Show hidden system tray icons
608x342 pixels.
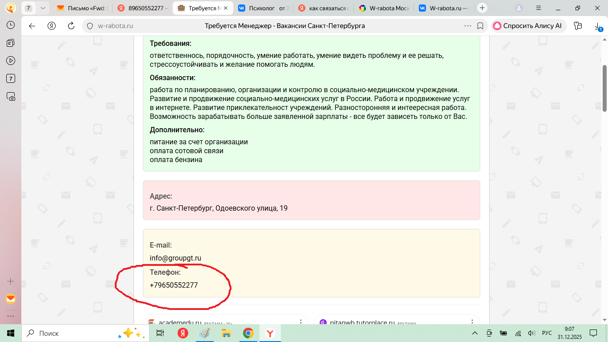pyautogui.click(x=475, y=333)
